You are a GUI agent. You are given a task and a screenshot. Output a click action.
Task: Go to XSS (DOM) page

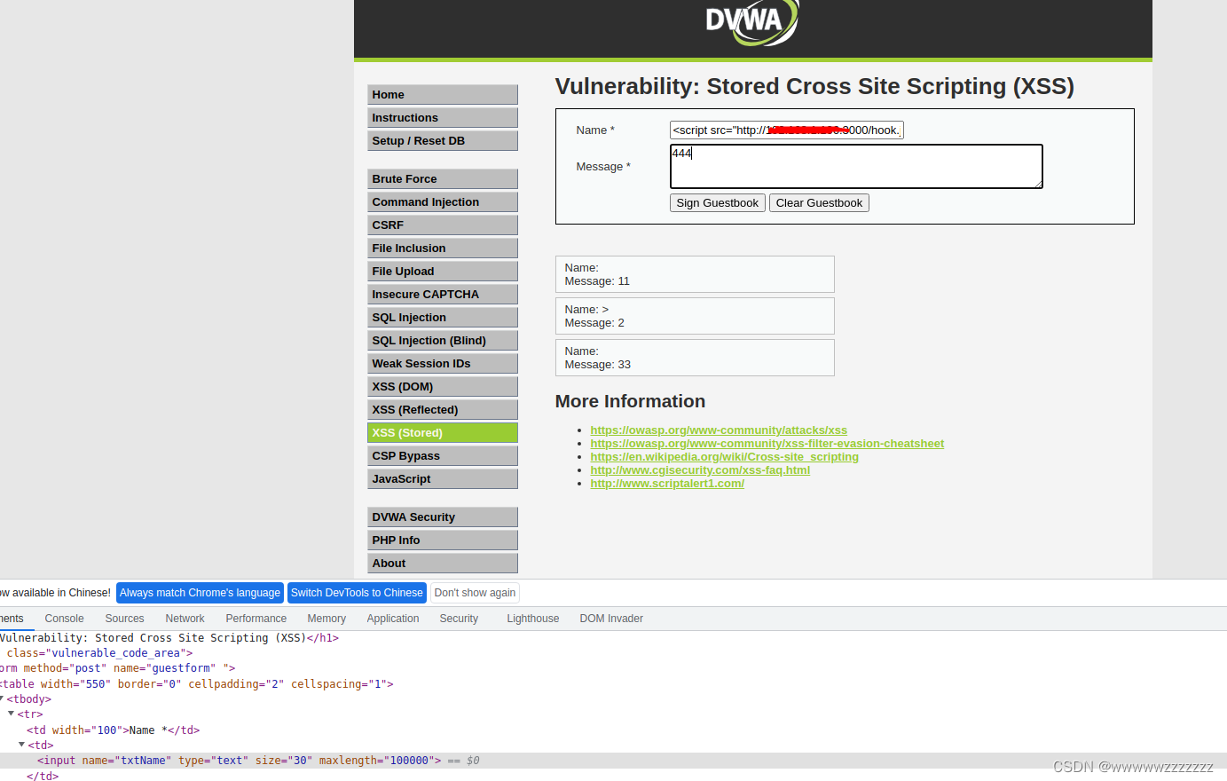[443, 387]
